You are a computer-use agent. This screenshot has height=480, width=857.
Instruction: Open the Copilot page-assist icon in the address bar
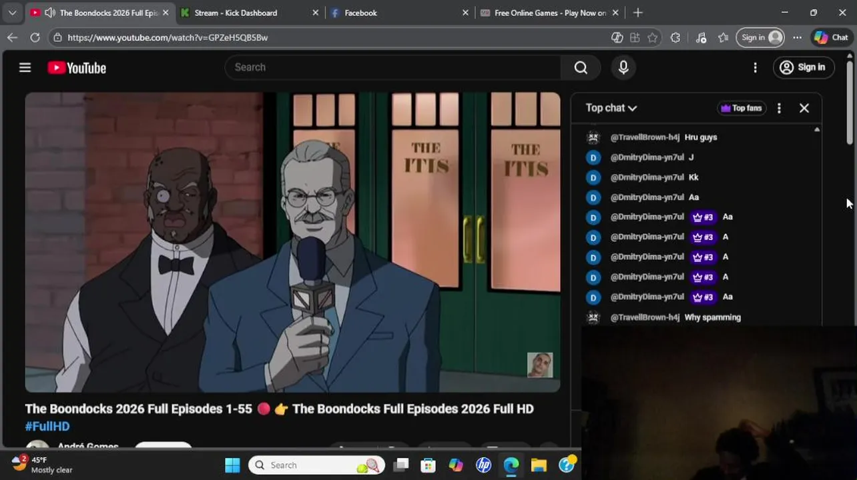(x=617, y=37)
